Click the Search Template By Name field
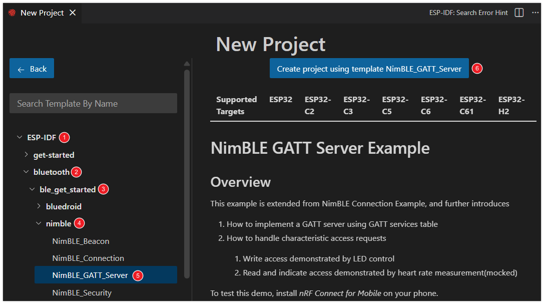 coord(93,104)
